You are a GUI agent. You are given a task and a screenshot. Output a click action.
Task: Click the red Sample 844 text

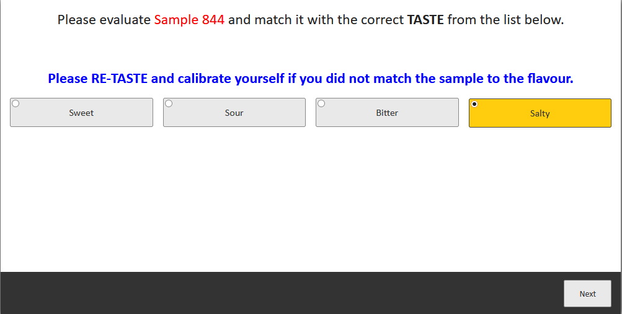[x=189, y=19]
